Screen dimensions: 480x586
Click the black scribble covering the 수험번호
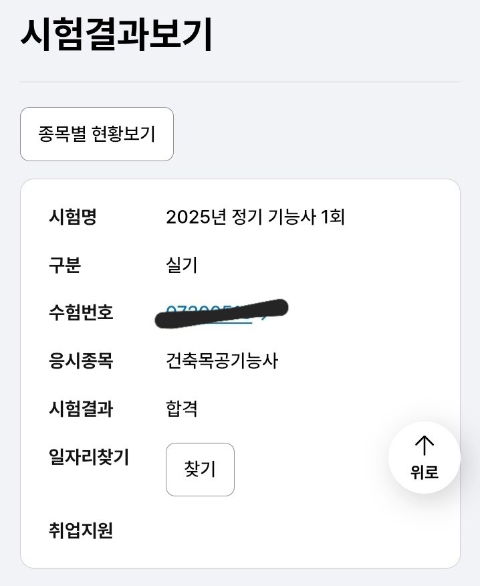point(221,314)
